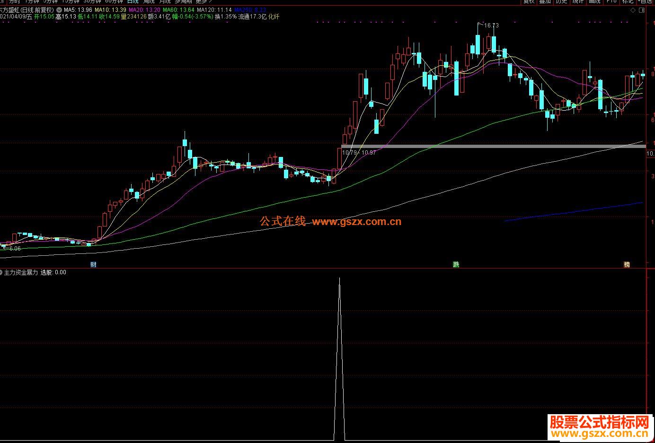Viewport: 655px width, 443px height.
Task: Click the 流通17.3亿 value
Action: [x=252, y=17]
